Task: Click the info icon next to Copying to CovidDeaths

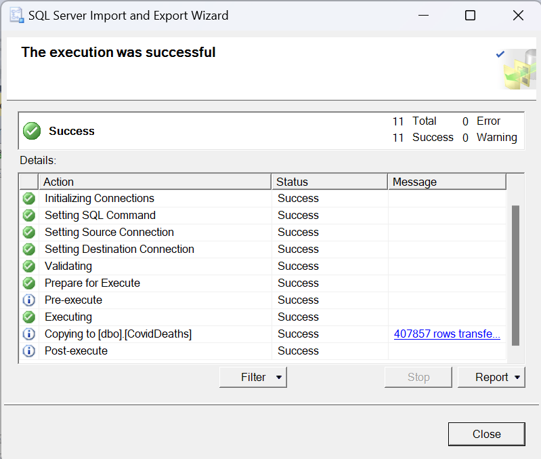Action: pyautogui.click(x=29, y=334)
